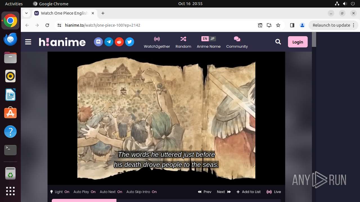Screen dimensions: 360x202
Task: Launch LibreOffice Writer from the dock
Action: click(10, 95)
